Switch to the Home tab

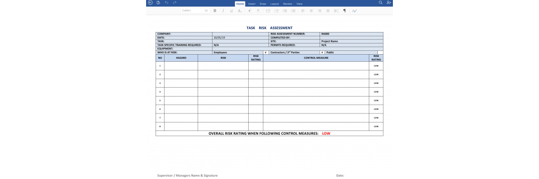[240, 4]
